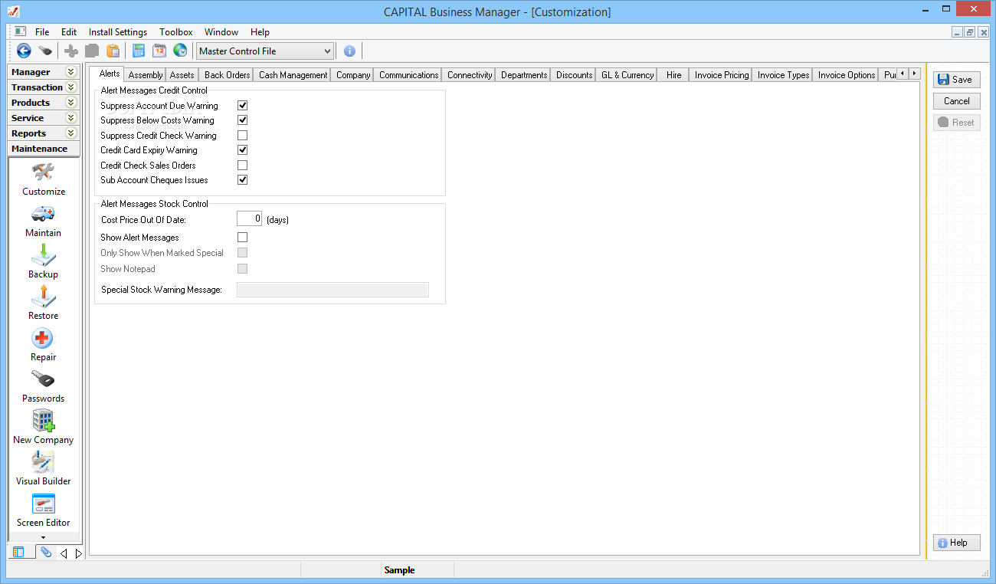Switch to the Cash Management tab

pyautogui.click(x=293, y=75)
